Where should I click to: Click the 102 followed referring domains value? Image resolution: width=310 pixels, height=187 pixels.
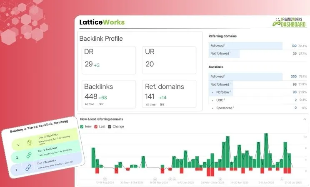(x=294, y=46)
